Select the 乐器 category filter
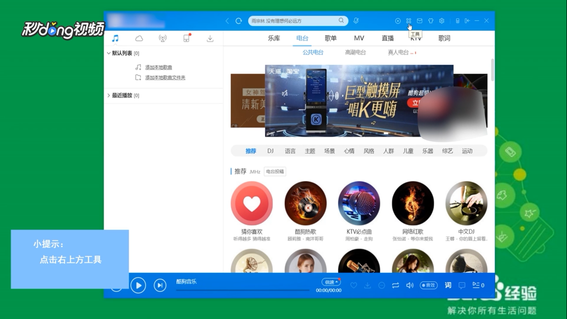Viewport: 567px width, 319px height. coord(428,151)
